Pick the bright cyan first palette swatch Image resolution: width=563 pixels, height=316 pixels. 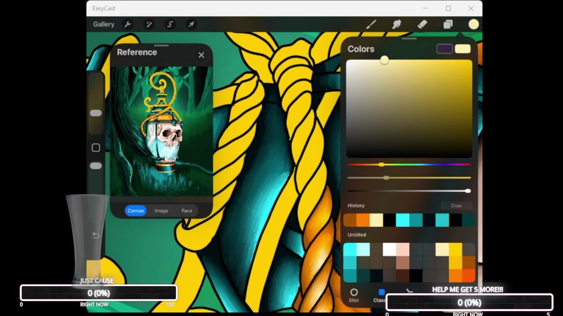click(350, 250)
